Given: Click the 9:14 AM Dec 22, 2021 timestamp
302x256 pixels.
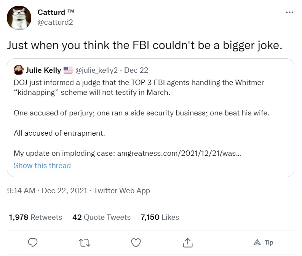Looking at the screenshot, I should click(x=47, y=191).
